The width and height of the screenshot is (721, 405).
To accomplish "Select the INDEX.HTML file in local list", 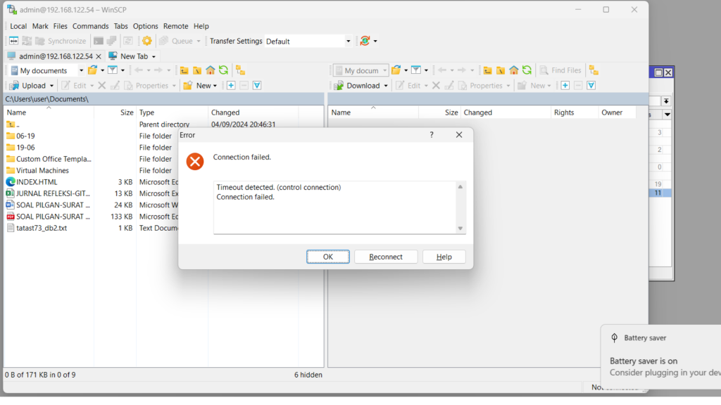I will pyautogui.click(x=37, y=182).
